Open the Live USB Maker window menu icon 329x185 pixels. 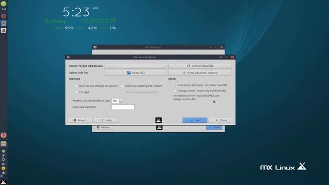68,57
